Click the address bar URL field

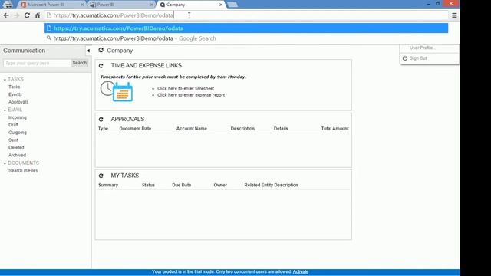click(x=246, y=15)
